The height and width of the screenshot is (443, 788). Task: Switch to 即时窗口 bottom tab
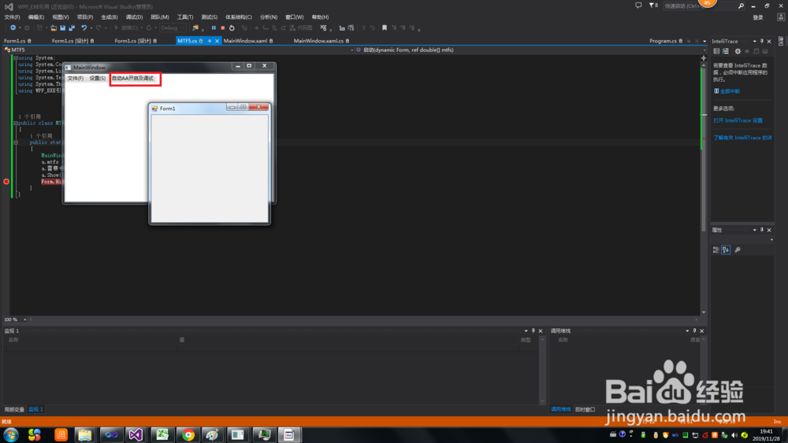tap(585, 409)
